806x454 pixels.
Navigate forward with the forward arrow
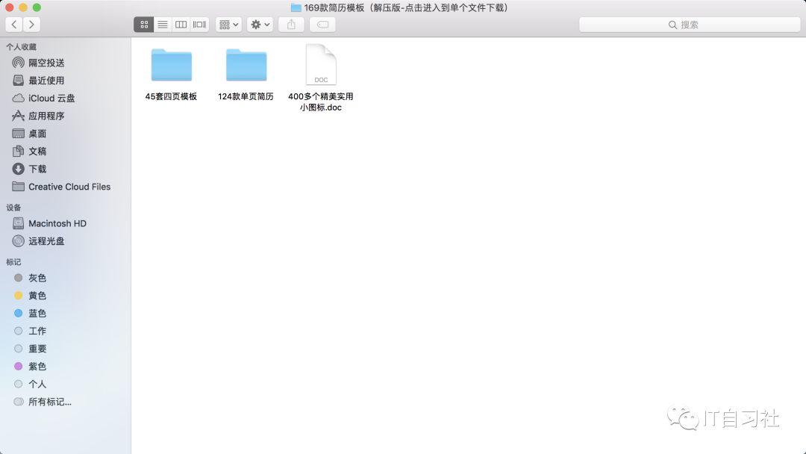(x=31, y=24)
